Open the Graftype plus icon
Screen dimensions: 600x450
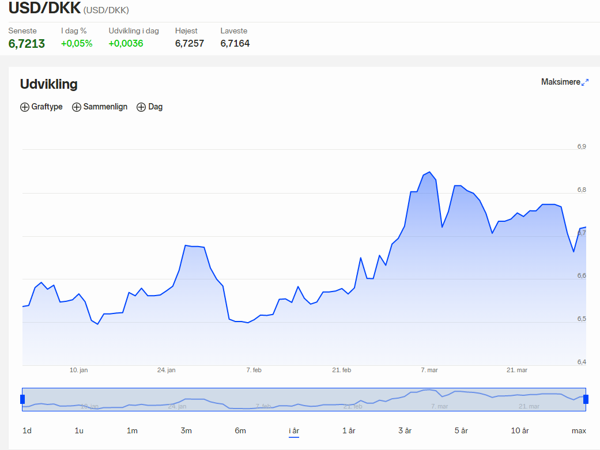24,107
